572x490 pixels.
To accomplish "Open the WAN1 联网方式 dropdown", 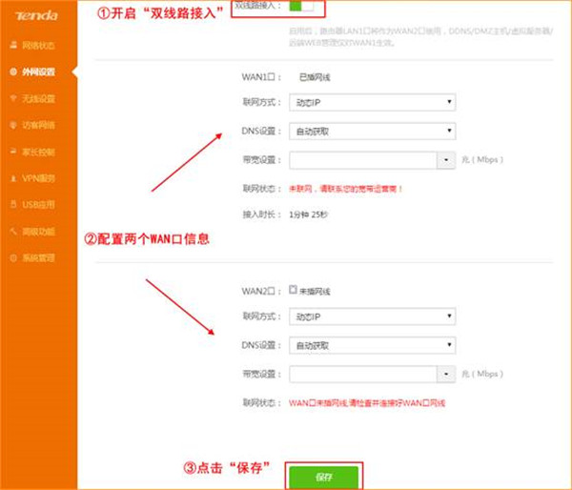I will coord(372,101).
